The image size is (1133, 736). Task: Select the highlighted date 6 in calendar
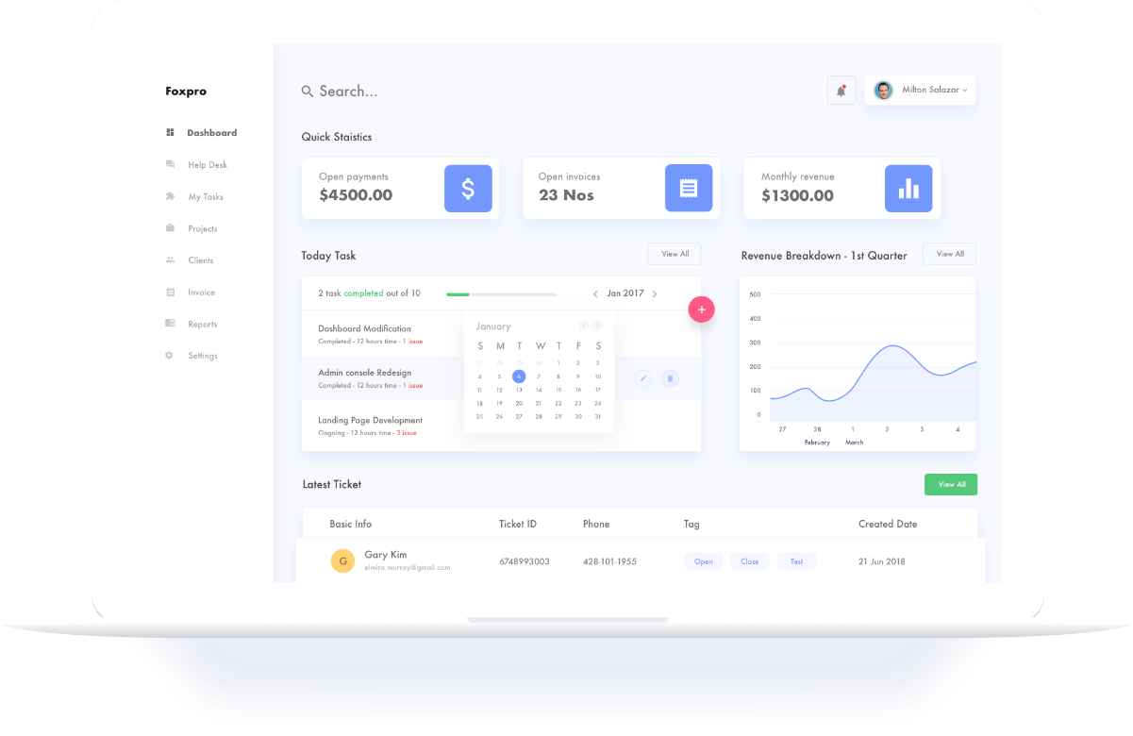pos(519,376)
